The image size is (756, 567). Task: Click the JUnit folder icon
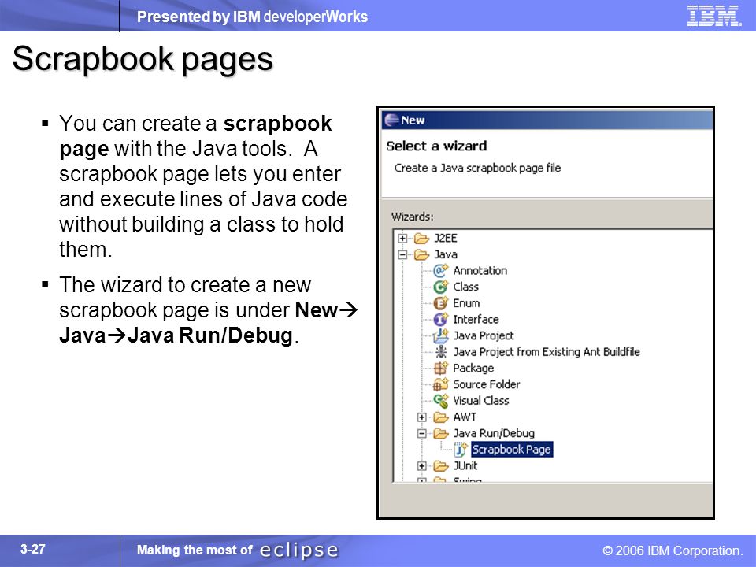[441, 465]
